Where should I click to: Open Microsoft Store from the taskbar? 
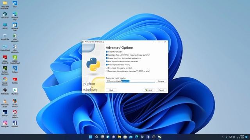coord(125,137)
